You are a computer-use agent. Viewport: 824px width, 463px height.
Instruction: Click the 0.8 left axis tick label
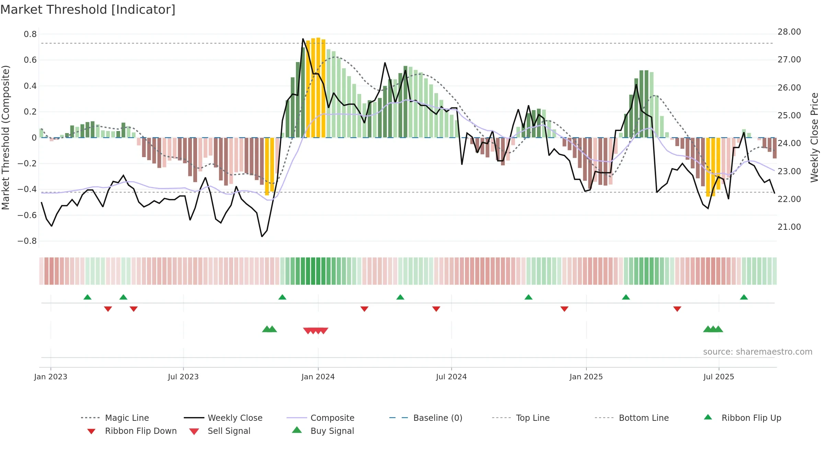(x=30, y=34)
